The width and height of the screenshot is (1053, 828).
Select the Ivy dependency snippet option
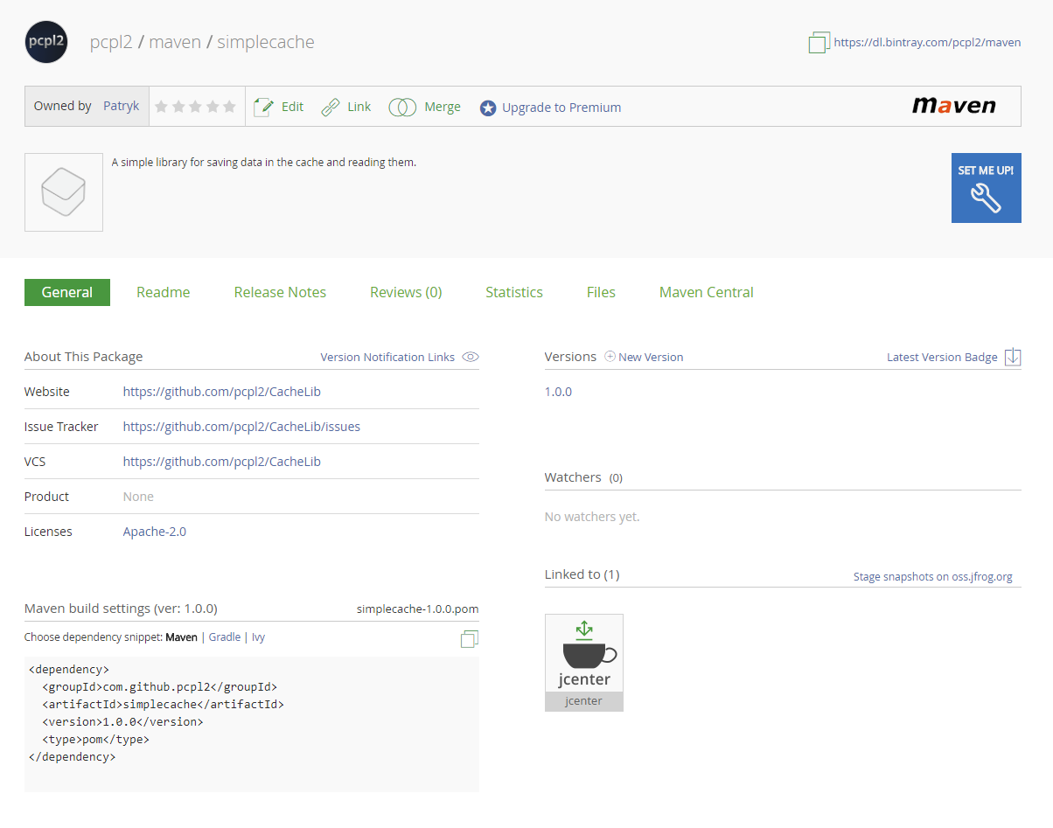[258, 637]
